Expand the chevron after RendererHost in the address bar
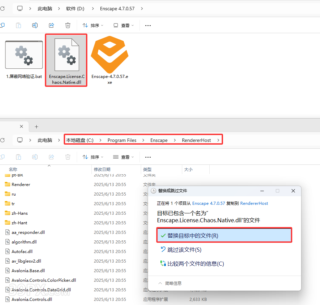320x305 pixels. [218, 140]
